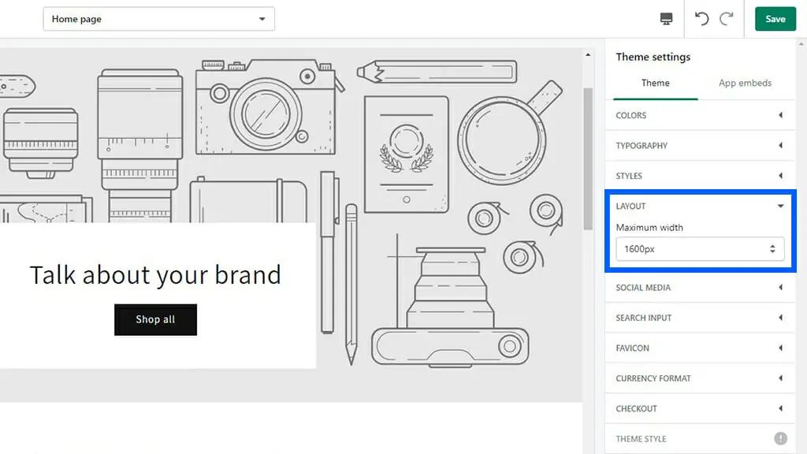Save the theme changes
The height and width of the screenshot is (454, 807).
[775, 19]
